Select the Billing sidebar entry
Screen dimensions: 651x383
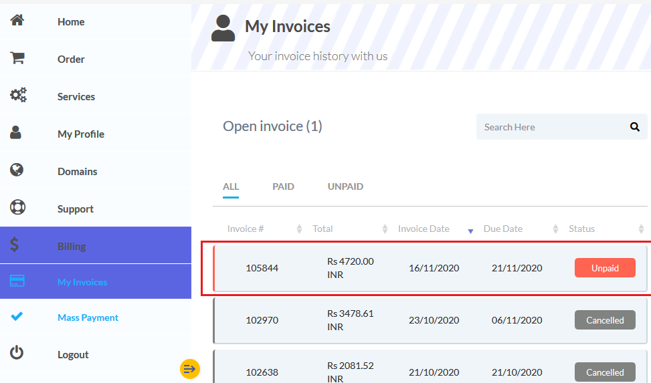pos(96,245)
